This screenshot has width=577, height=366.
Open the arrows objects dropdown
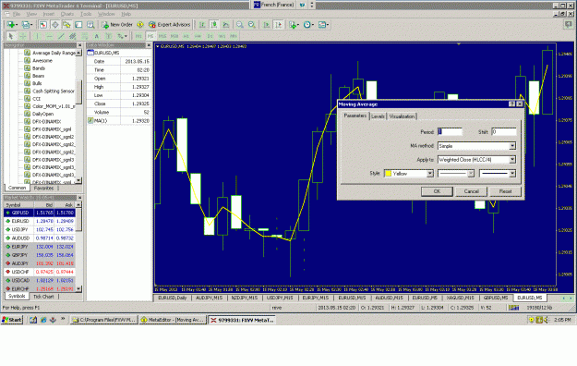(x=122, y=36)
